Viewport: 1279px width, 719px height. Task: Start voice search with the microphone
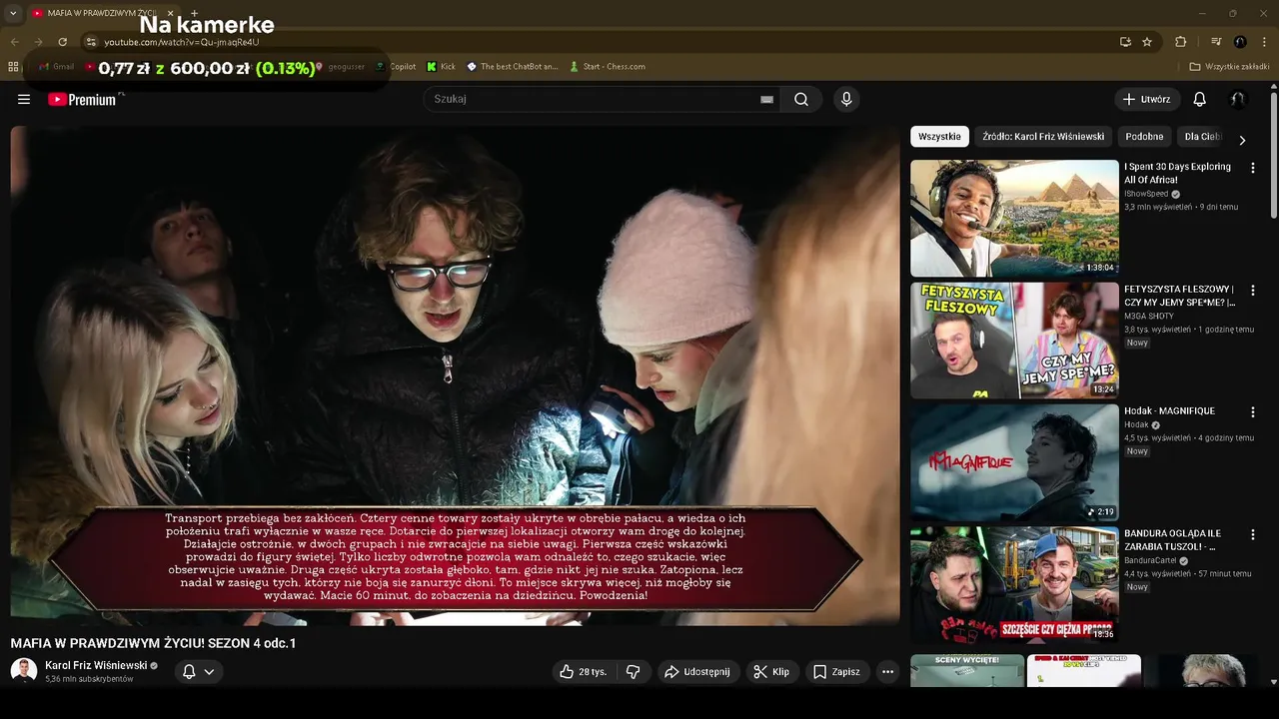pyautogui.click(x=846, y=99)
